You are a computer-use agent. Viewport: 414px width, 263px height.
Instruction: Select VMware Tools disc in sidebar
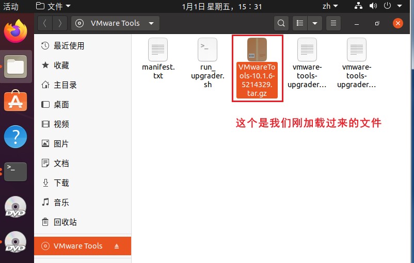pos(83,246)
